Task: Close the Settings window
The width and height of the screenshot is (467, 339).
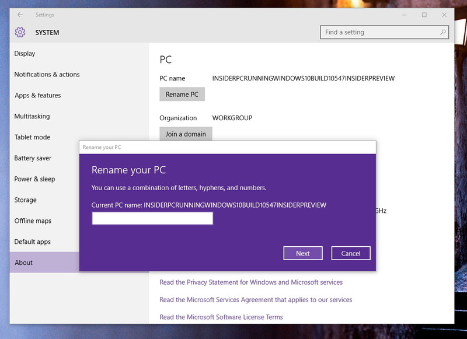Action: [x=444, y=15]
